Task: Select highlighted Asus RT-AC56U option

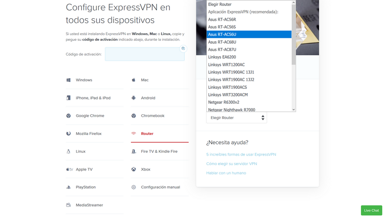Action: click(249, 35)
